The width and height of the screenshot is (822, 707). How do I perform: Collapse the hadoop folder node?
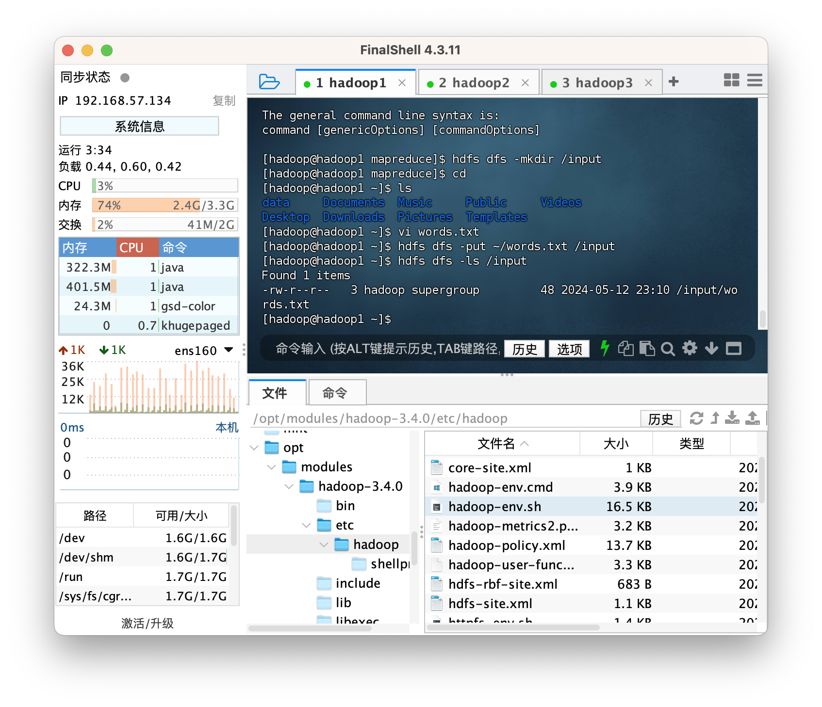[x=324, y=545]
